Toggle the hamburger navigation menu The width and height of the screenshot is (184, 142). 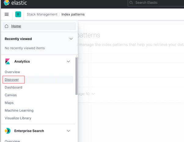click(x=7, y=14)
